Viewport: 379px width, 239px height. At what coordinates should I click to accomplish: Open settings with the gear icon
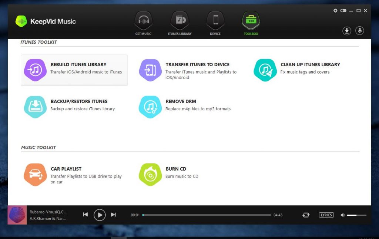pyautogui.click(x=335, y=11)
